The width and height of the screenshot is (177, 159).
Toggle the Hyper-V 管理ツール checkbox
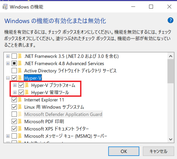(x=21, y=92)
